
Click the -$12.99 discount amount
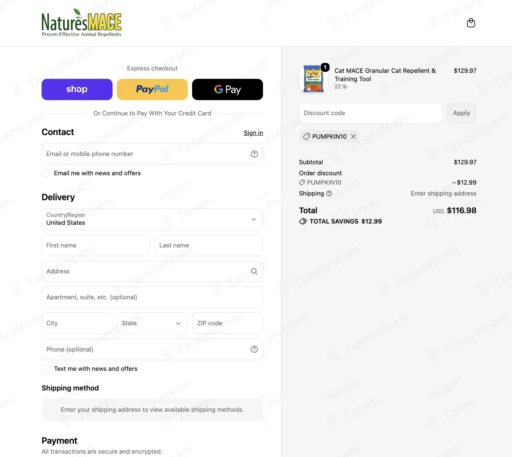tap(464, 182)
